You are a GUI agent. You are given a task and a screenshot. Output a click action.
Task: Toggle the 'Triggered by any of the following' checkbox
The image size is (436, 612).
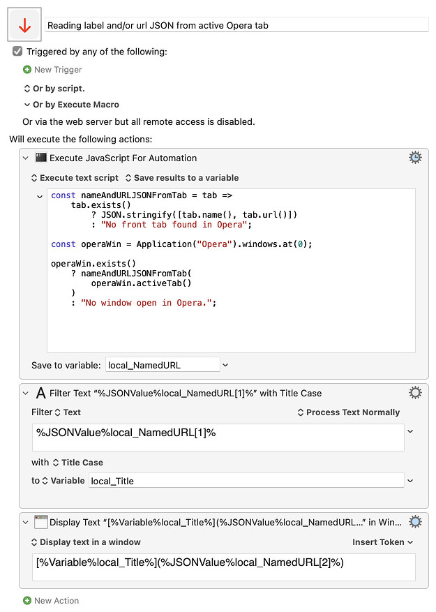(17, 52)
